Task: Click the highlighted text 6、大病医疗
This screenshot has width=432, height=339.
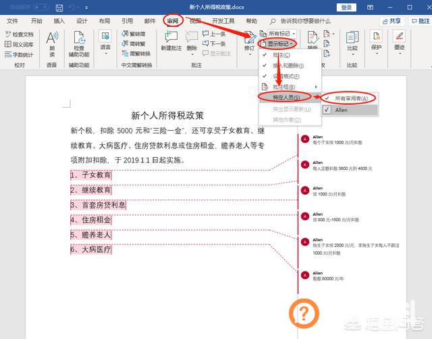Action: click(x=91, y=249)
